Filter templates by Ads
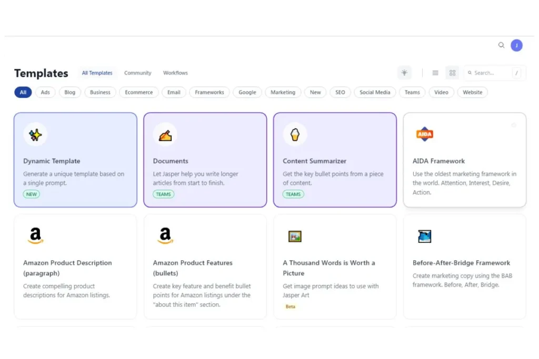Image resolution: width=539 pixels, height=359 pixels. tap(45, 93)
